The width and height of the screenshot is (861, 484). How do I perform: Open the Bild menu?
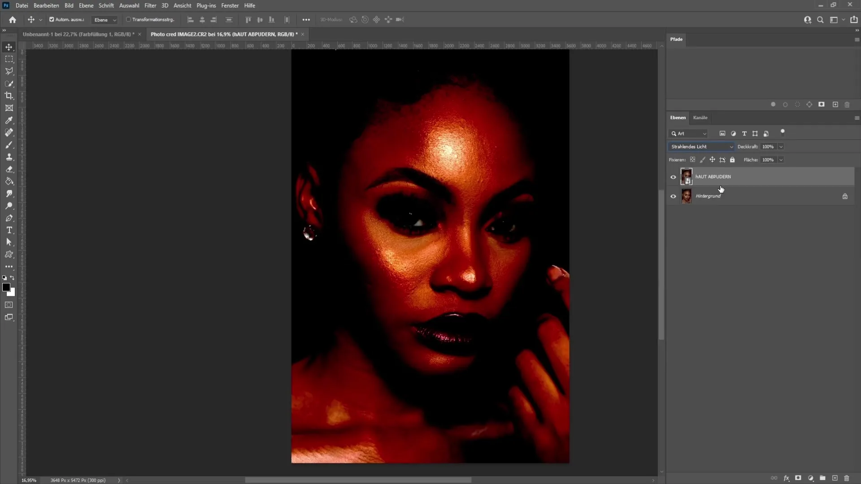tap(69, 5)
